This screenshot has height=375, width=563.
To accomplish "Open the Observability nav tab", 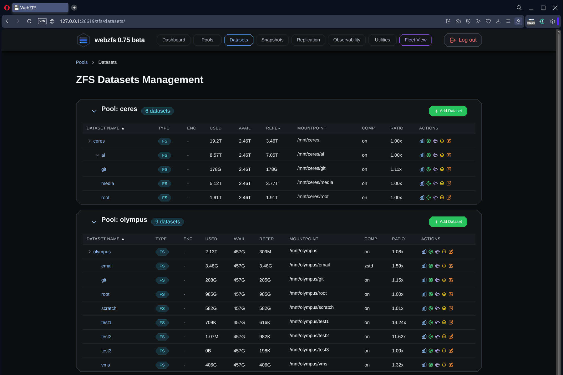I will click(347, 40).
